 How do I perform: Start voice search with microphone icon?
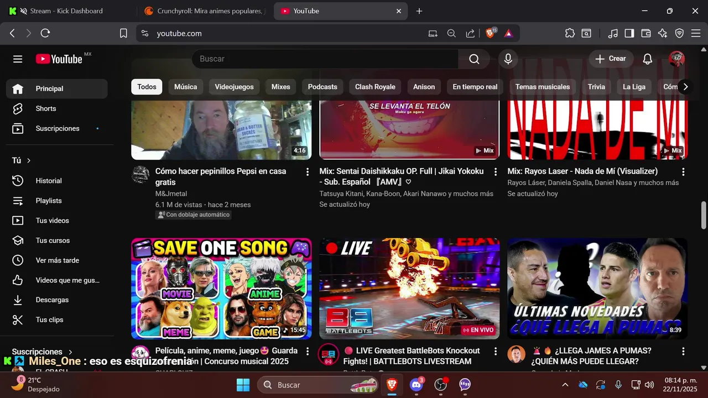pos(508,59)
